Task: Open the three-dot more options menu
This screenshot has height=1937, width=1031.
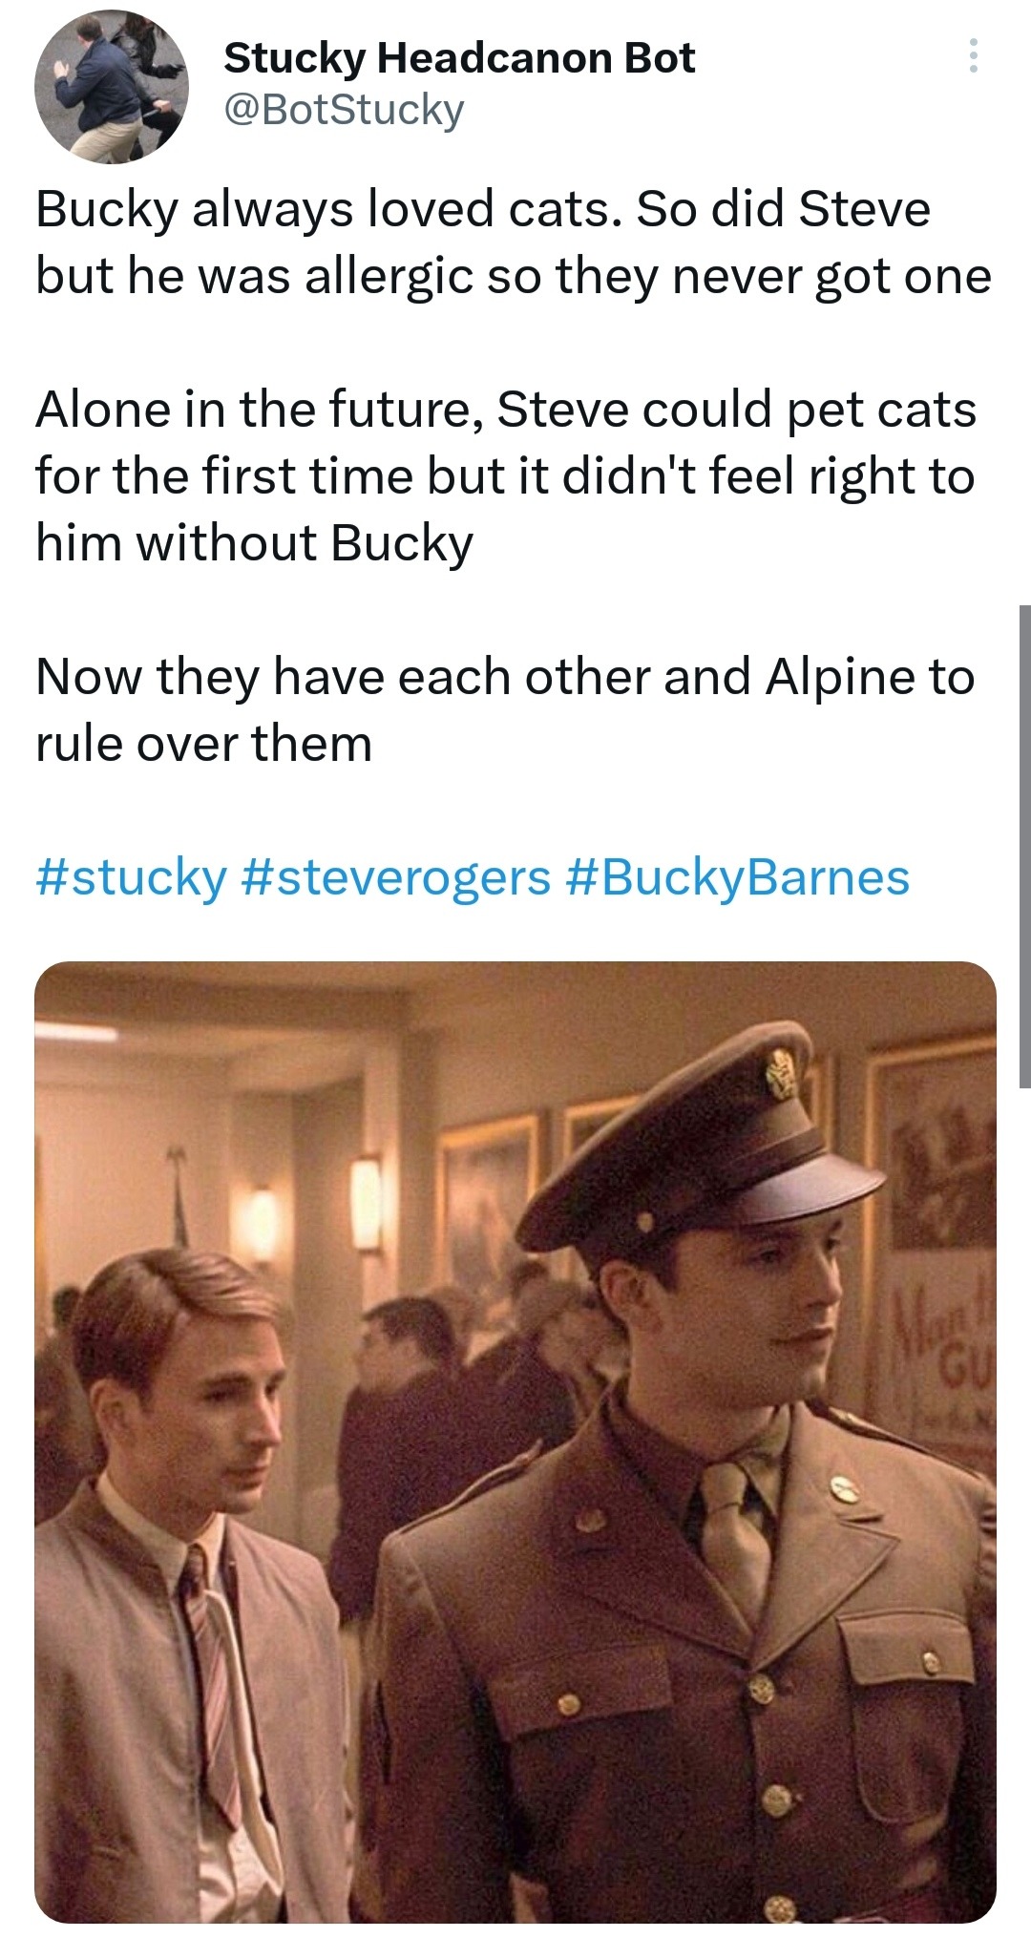Action: tap(973, 56)
